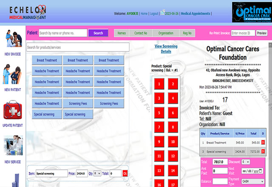The height and width of the screenshot is (187, 272).
Task: Open Medical Appointments link
Action: (195, 14)
